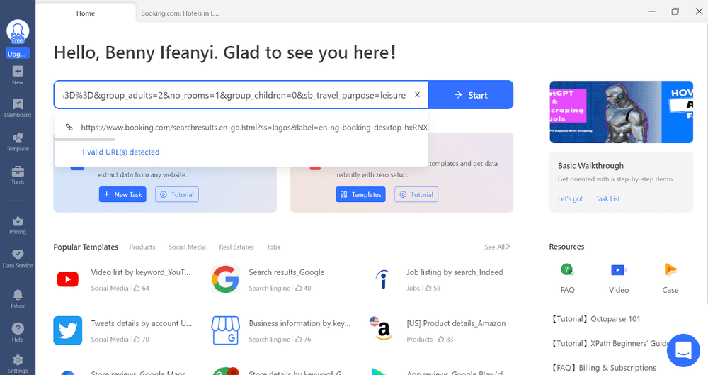708x375 pixels.
Task: Filter templates by Products
Action: 142,247
